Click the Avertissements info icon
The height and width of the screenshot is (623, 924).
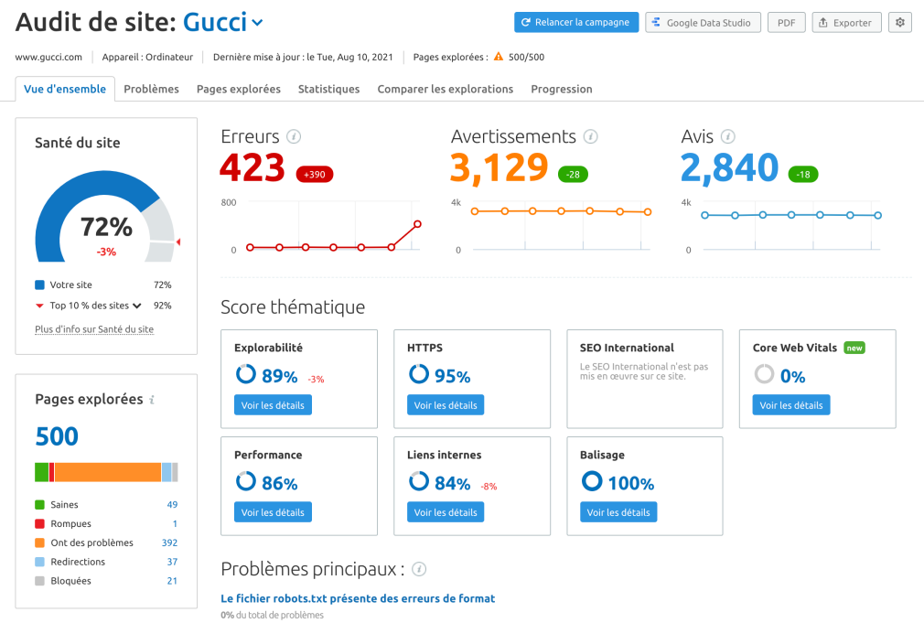pyautogui.click(x=590, y=136)
